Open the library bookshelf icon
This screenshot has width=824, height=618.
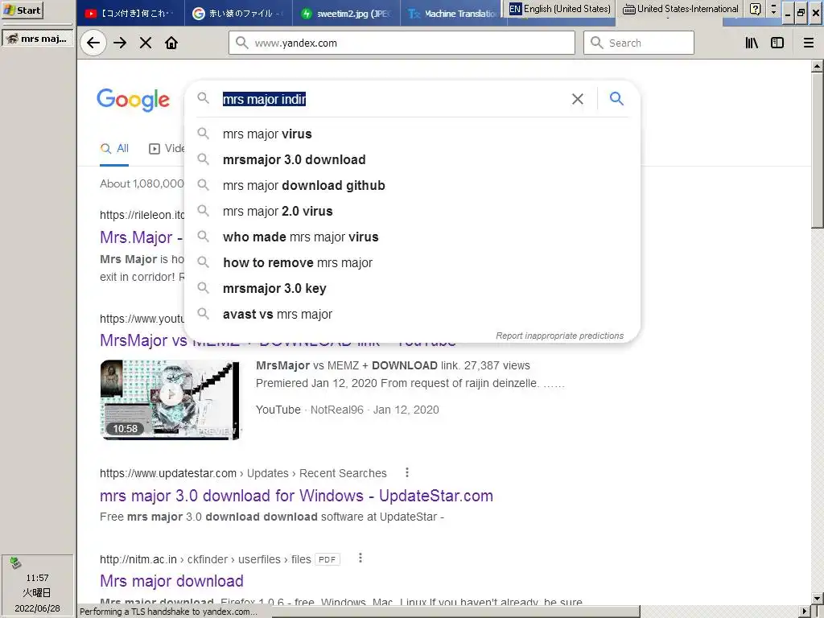tap(752, 43)
